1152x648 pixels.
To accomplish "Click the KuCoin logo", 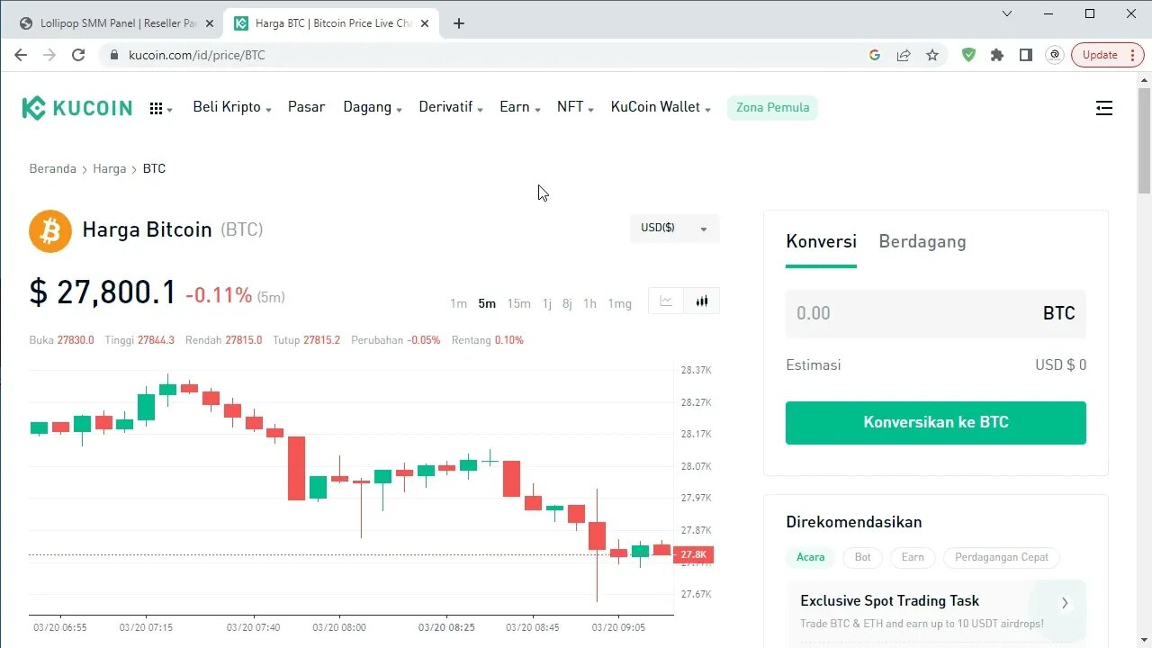I will 76,108.
